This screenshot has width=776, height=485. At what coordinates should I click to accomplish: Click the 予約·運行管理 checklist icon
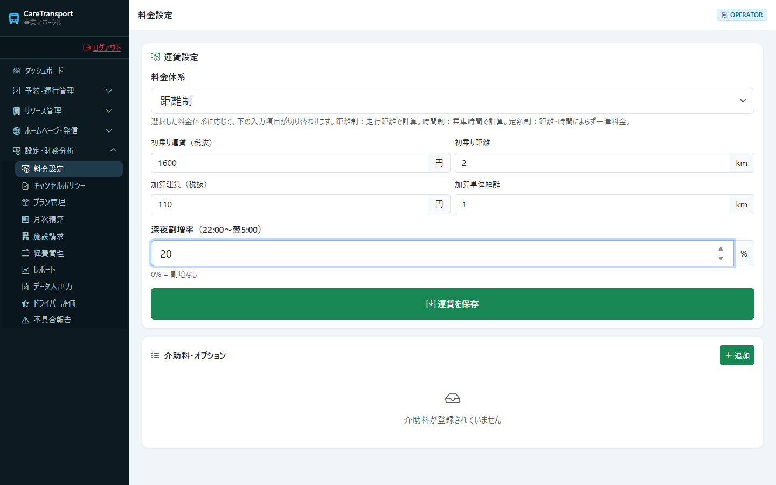(17, 91)
